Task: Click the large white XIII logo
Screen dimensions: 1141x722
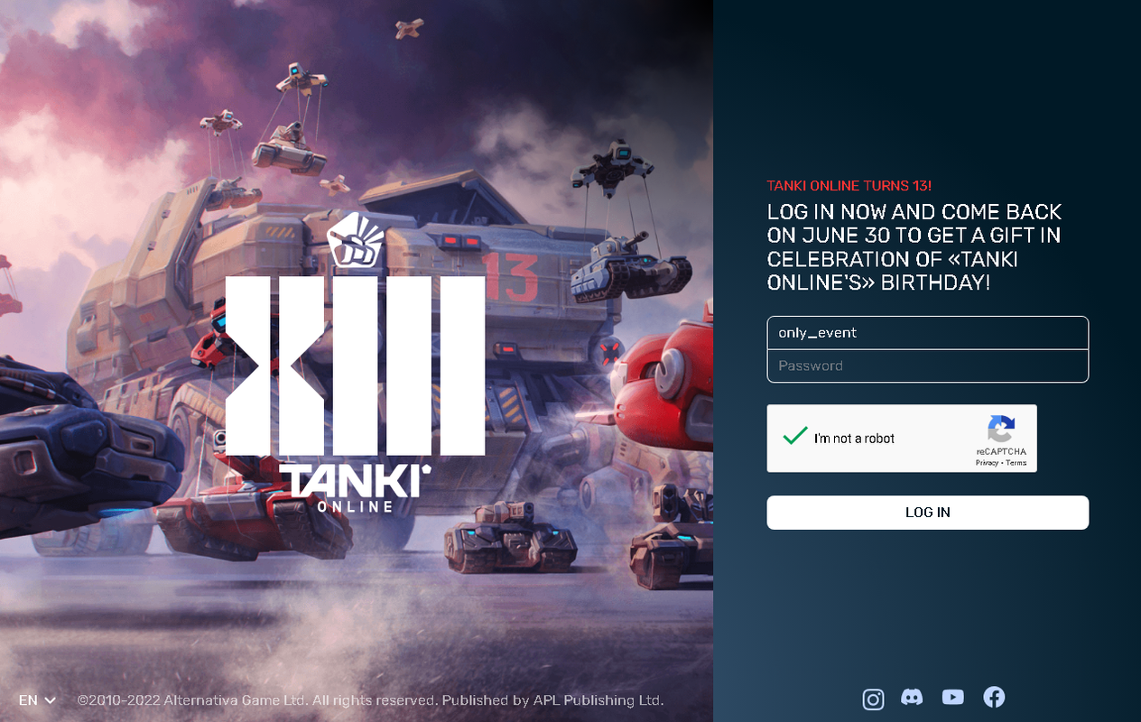Action: point(355,366)
